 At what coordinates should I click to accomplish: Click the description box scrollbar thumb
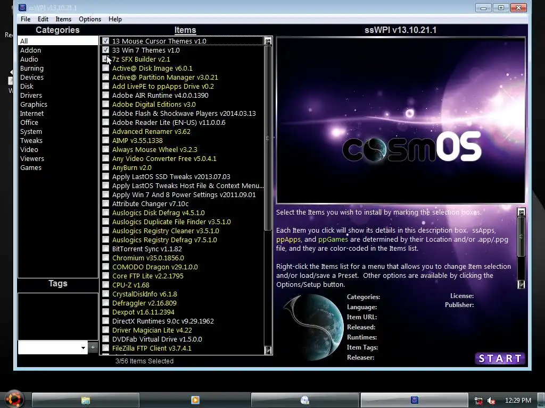pos(521,236)
